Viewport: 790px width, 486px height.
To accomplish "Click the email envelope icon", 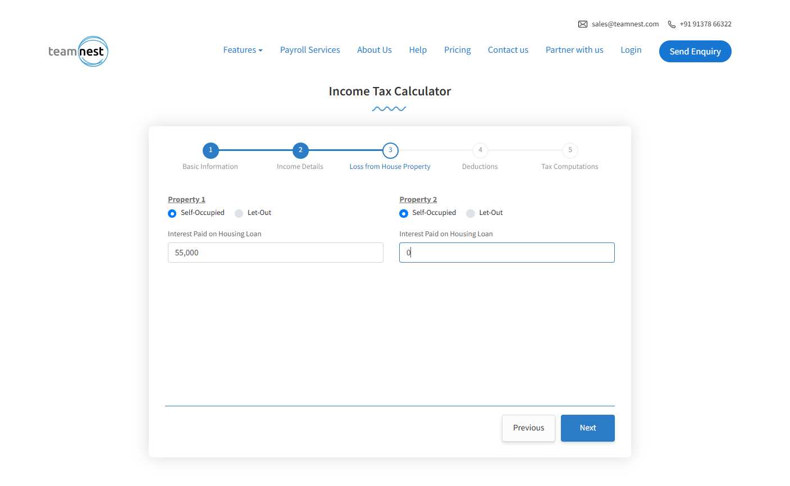I will click(582, 24).
